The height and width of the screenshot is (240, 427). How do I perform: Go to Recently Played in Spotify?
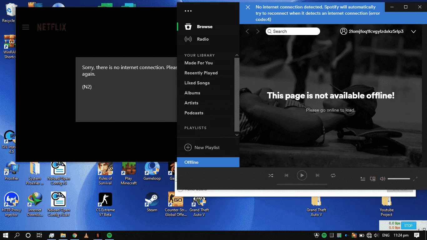coord(201,73)
